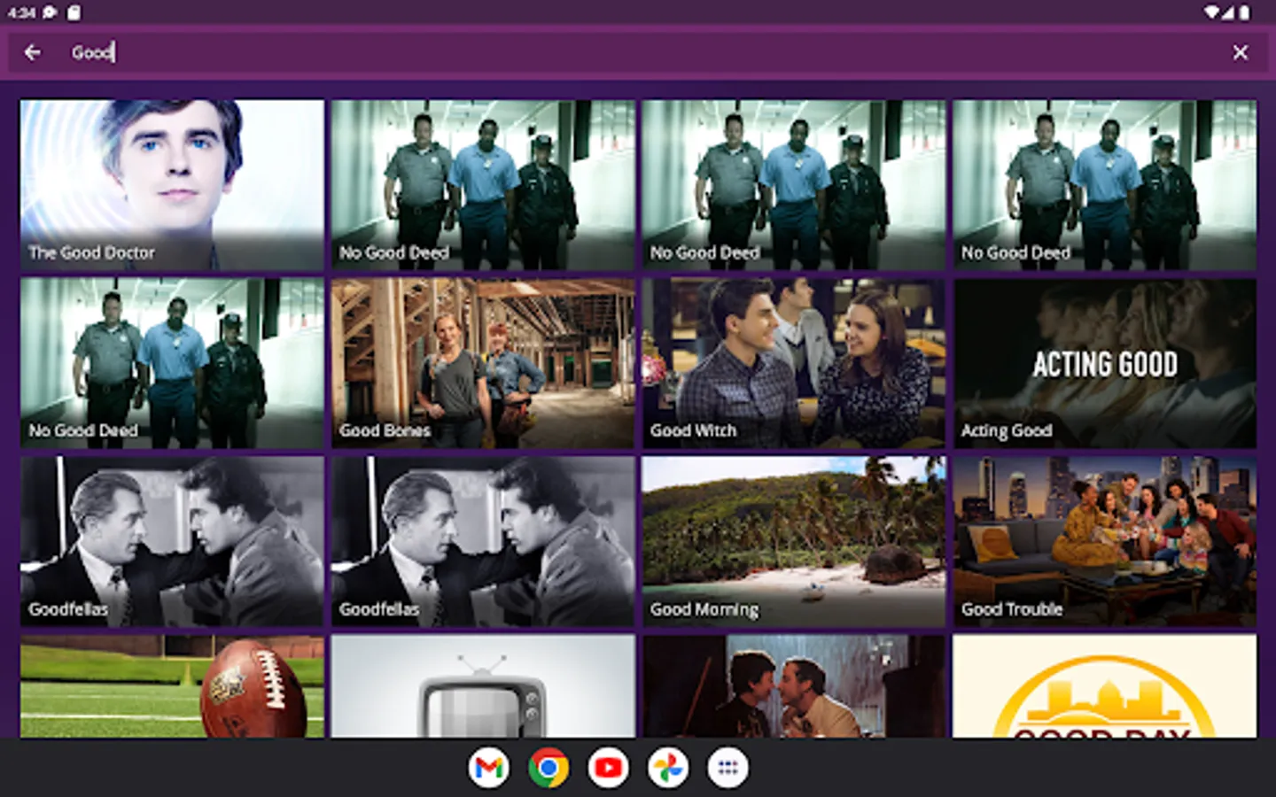The height and width of the screenshot is (797, 1276).
Task: Open the app drawer grid icon
Action: click(727, 768)
